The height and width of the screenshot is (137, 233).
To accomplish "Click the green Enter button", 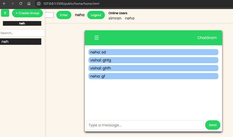I will click(64, 15).
